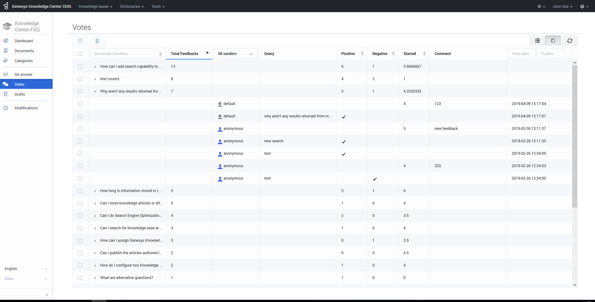Toggle the select-all checkbox in table header

(x=80, y=54)
